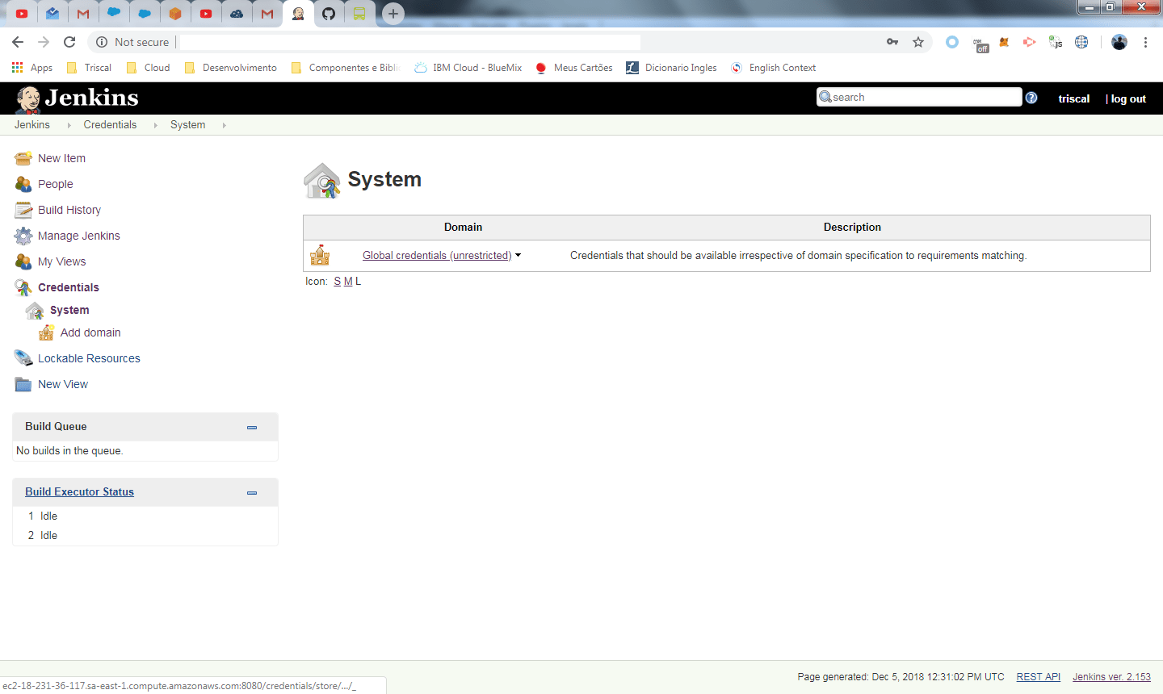Click the log out link
This screenshot has height=694, width=1163.
[1128, 98]
